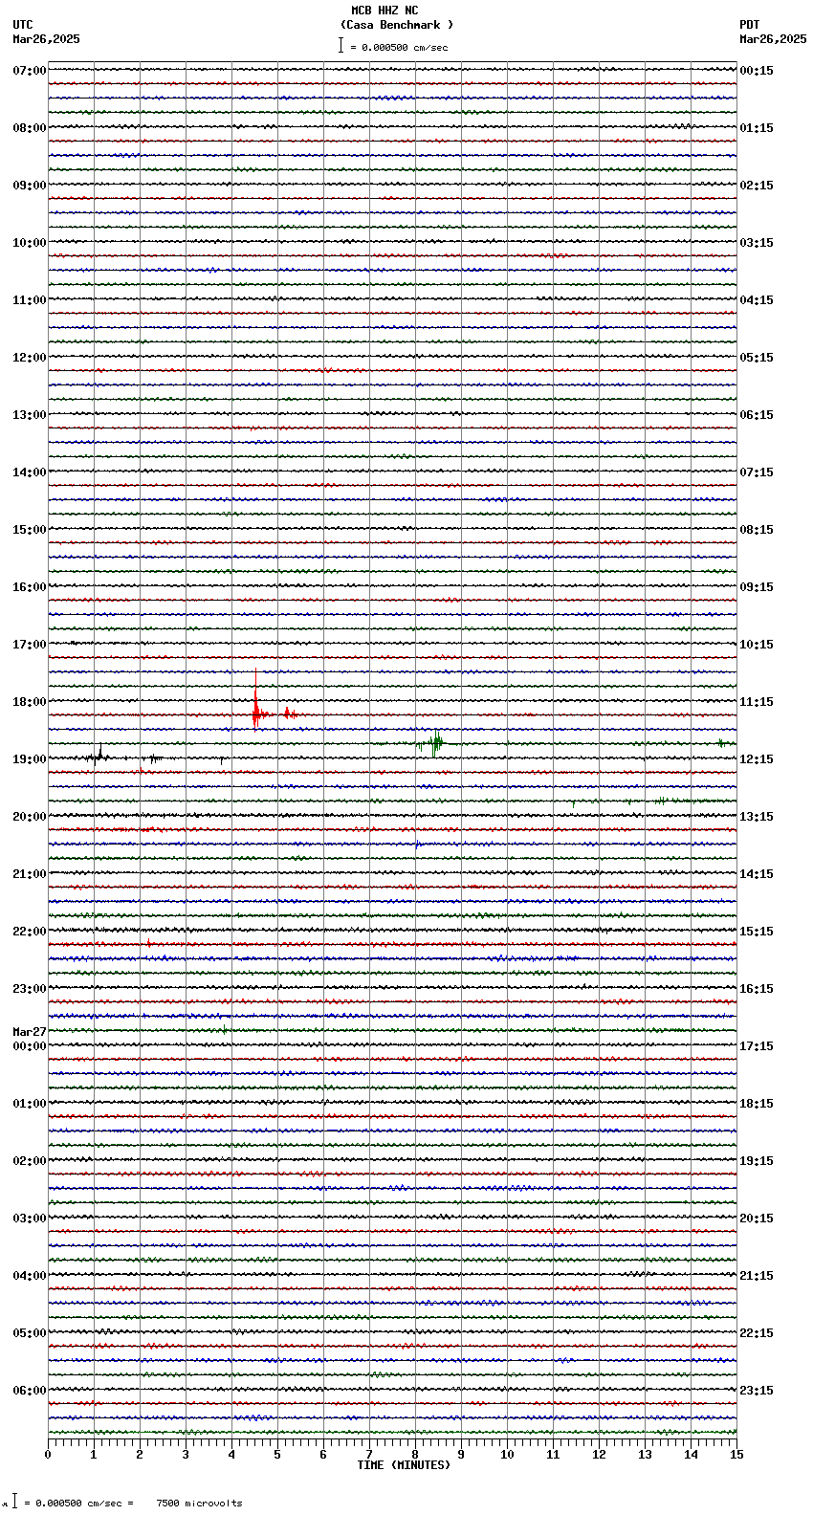
Task: Click the '14:00' UTC time label
Action: (30, 472)
